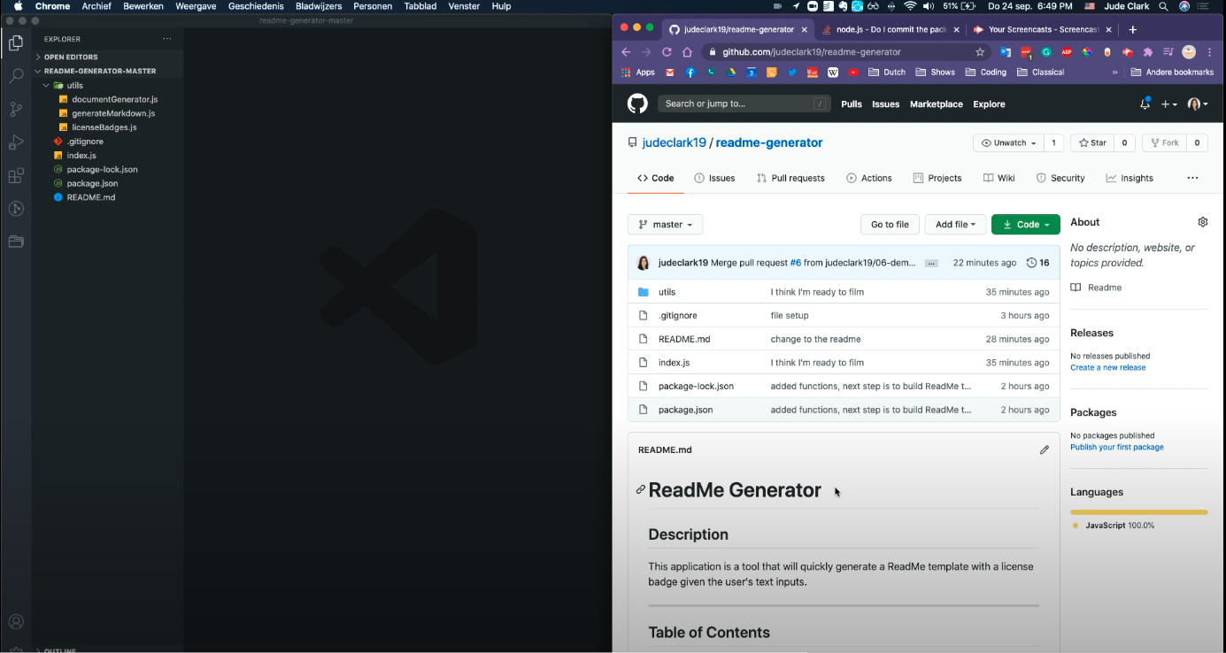This screenshot has height=653, width=1226.
Task: Open the Search view in VS Code
Action: click(16, 76)
